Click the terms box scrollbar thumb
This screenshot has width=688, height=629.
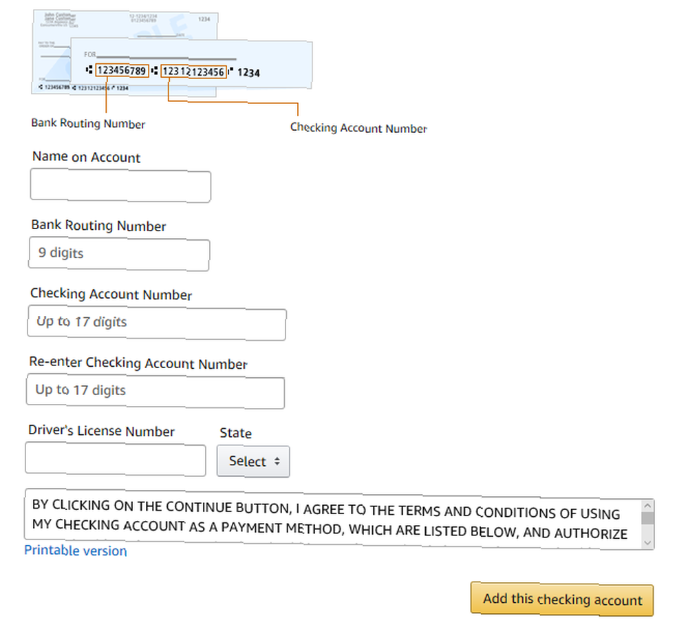pos(647,518)
